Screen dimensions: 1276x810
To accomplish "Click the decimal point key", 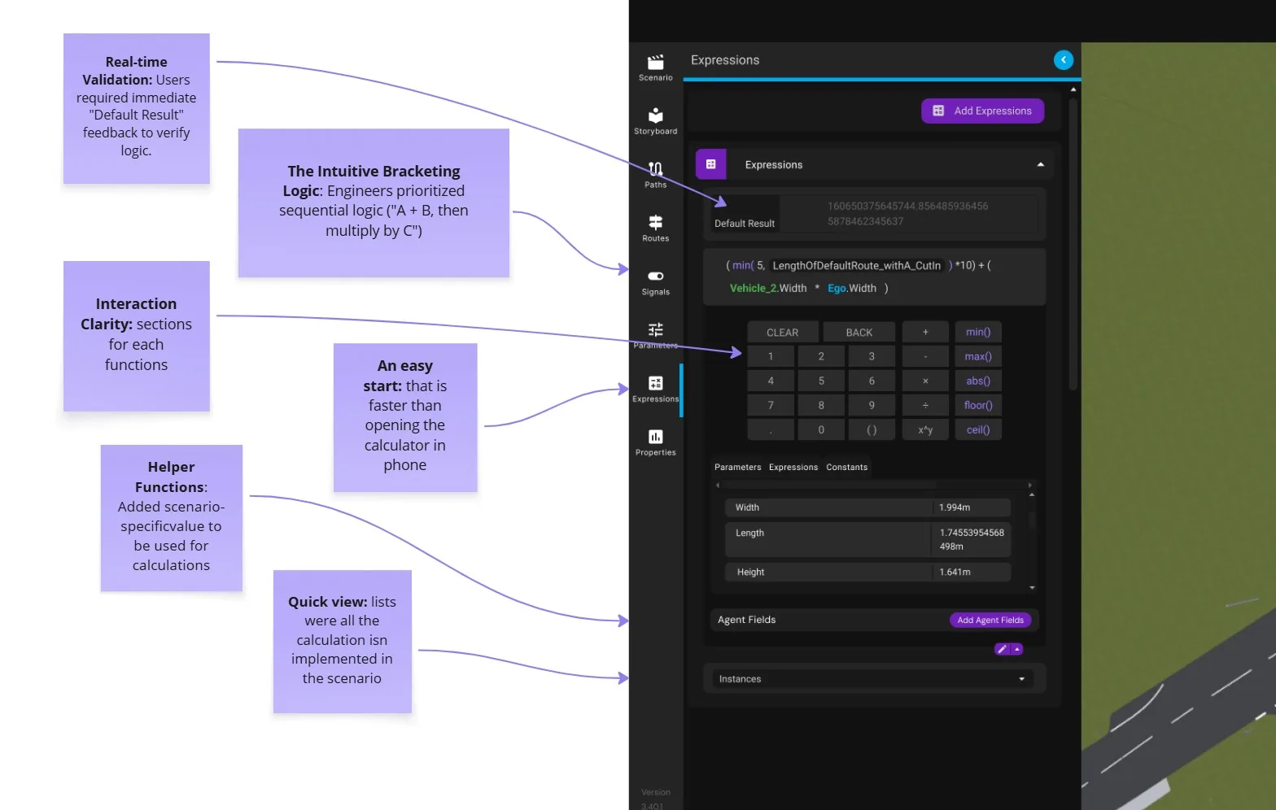I will coord(771,429).
